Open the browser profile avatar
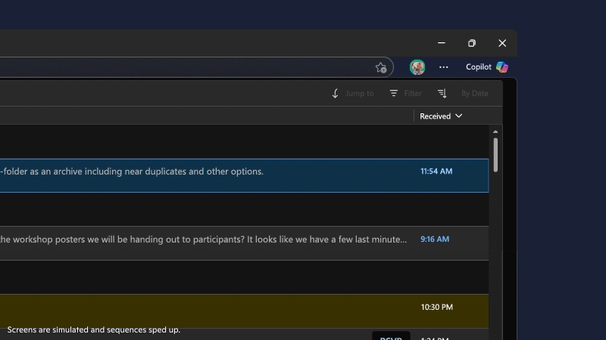Screen dimensions: 606x340 point(417,67)
